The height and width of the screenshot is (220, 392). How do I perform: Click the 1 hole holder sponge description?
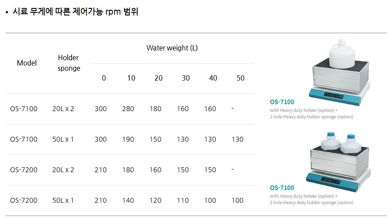[x=311, y=117]
